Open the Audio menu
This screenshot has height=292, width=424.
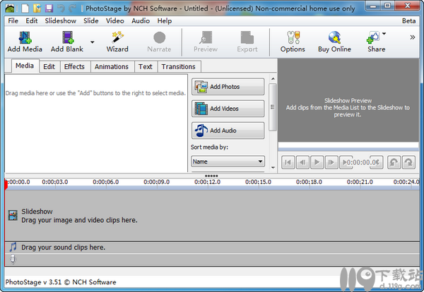tap(141, 20)
